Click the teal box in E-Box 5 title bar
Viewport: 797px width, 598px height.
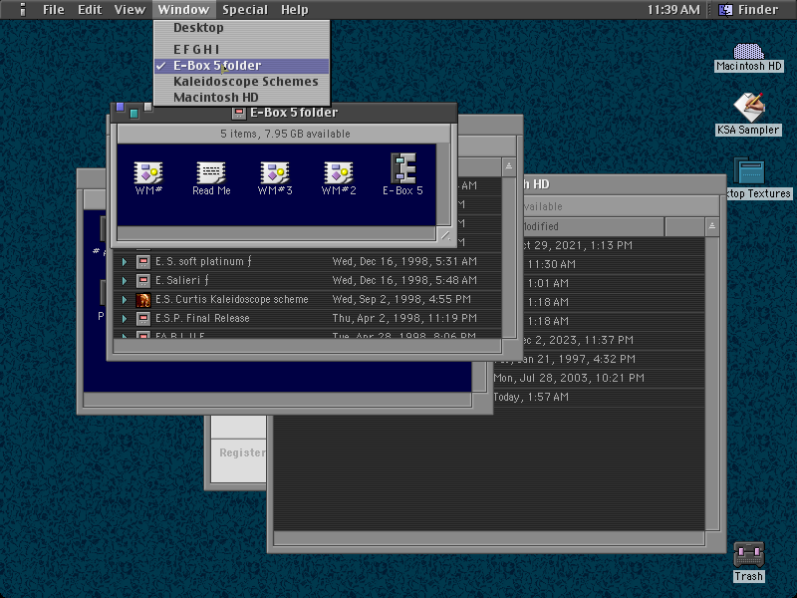[x=134, y=114]
